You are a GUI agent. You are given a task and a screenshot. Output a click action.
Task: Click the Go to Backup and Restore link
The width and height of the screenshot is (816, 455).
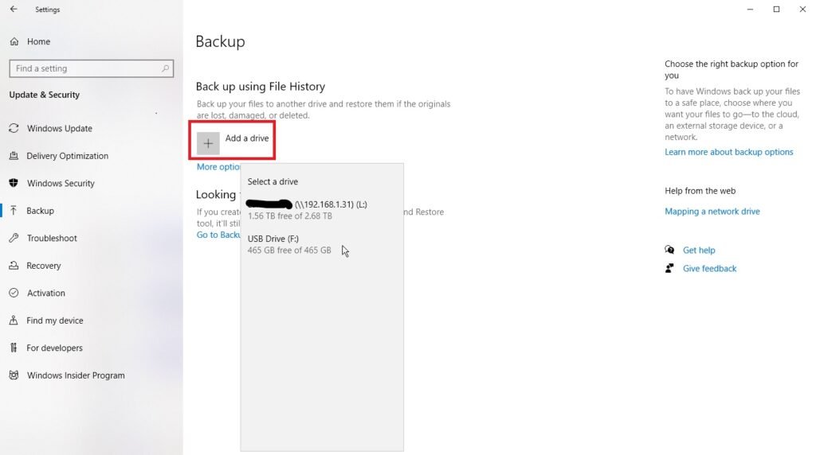click(218, 235)
